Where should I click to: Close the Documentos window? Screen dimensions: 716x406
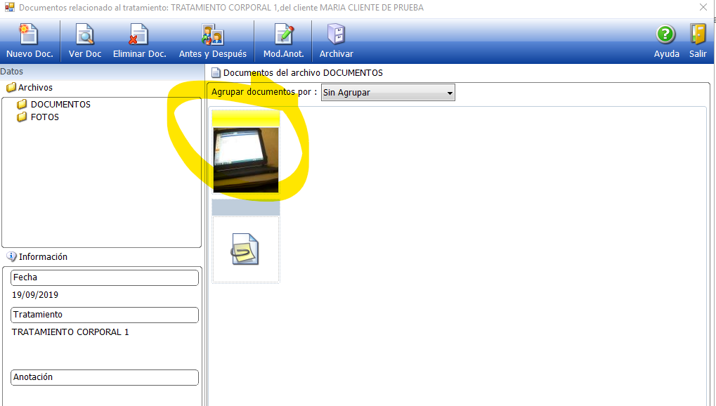pyautogui.click(x=703, y=8)
